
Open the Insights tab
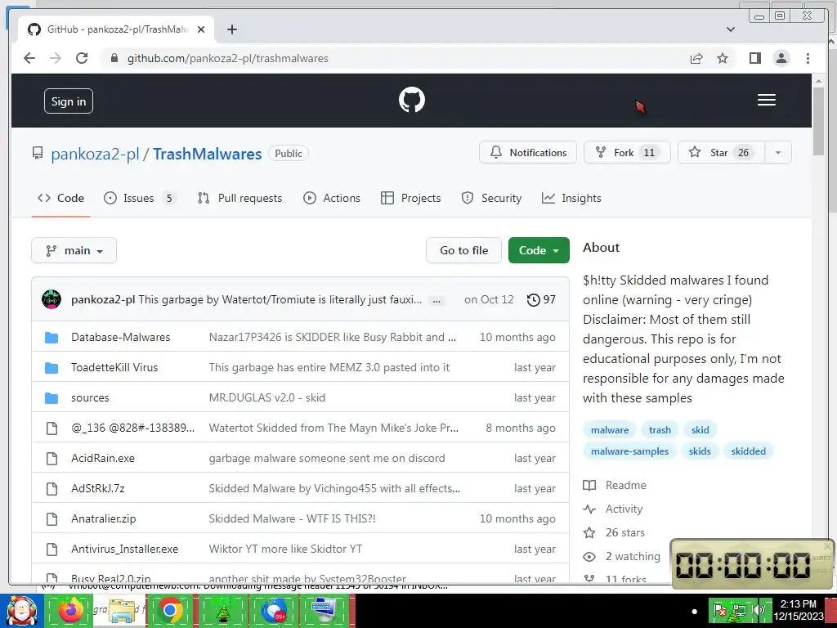point(571,198)
